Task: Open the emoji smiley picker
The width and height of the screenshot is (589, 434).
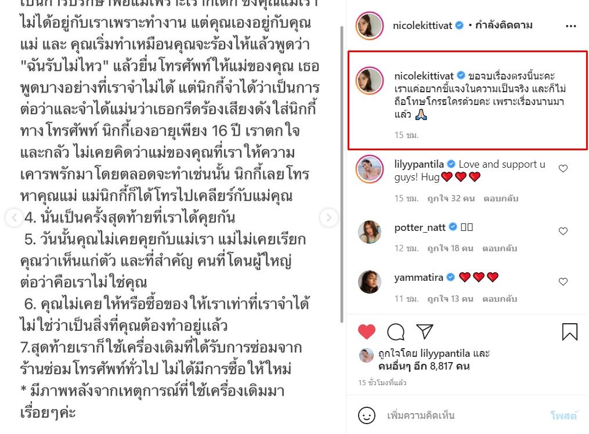Action: (x=367, y=415)
